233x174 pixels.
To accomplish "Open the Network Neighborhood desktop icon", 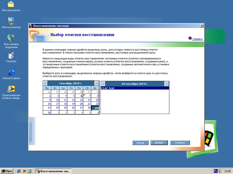I will pyautogui.click(x=11, y=41).
